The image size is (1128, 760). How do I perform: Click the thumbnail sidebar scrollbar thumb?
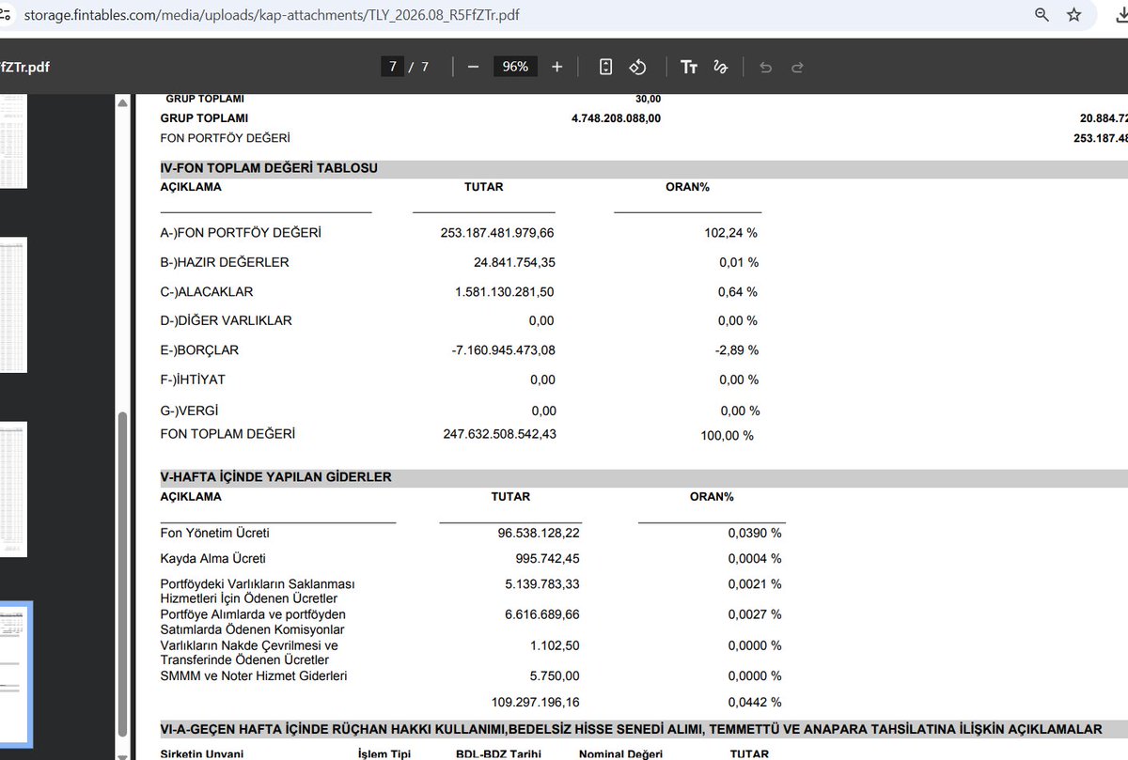(122, 575)
